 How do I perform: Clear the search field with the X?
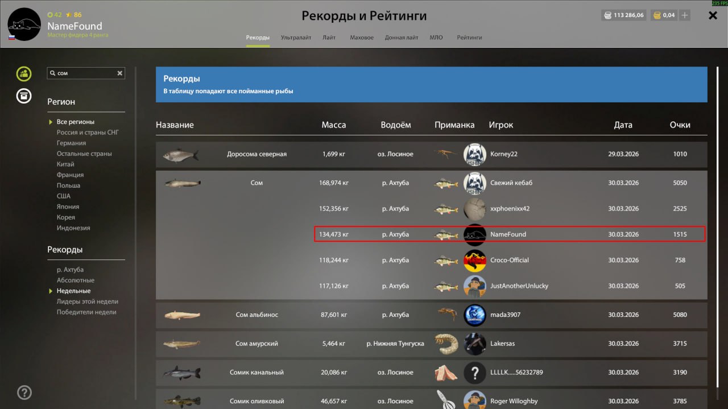click(x=120, y=73)
